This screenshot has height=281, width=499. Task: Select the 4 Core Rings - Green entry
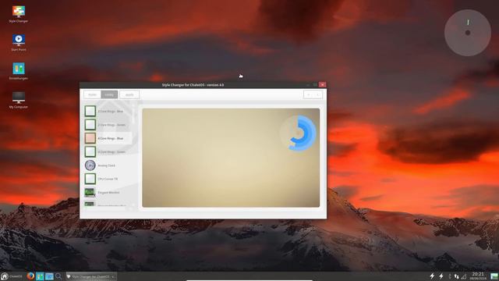[108, 151]
